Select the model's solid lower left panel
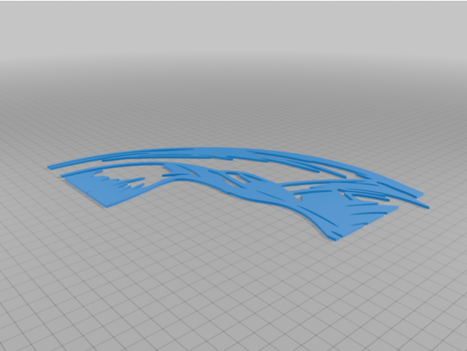This screenshot has height=351, width=467. tap(112, 193)
